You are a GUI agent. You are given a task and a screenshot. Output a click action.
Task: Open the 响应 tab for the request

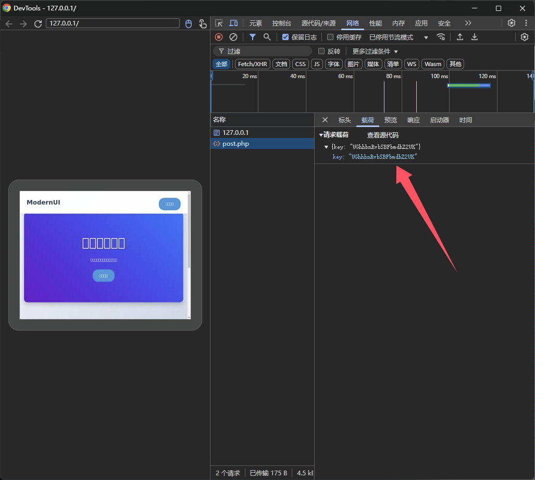coord(414,120)
